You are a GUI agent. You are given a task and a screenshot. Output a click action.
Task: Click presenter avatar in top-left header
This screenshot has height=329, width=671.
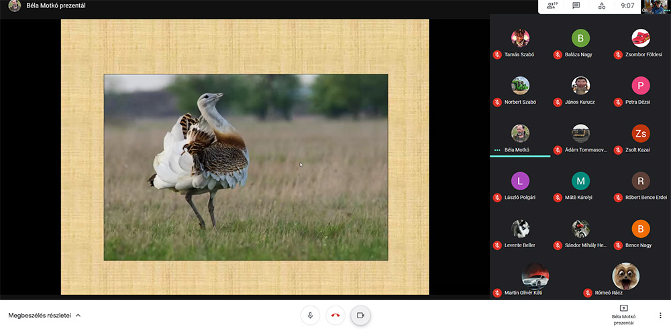pyautogui.click(x=15, y=5)
